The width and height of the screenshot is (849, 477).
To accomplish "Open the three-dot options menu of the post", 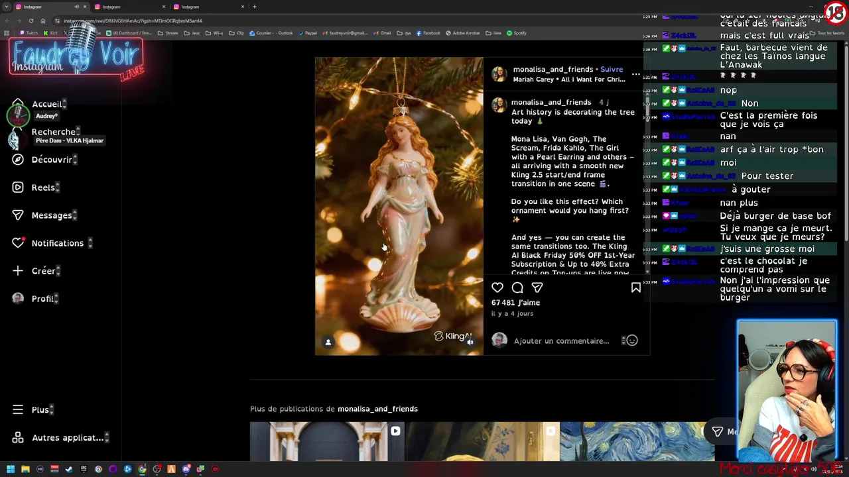I will point(636,74).
